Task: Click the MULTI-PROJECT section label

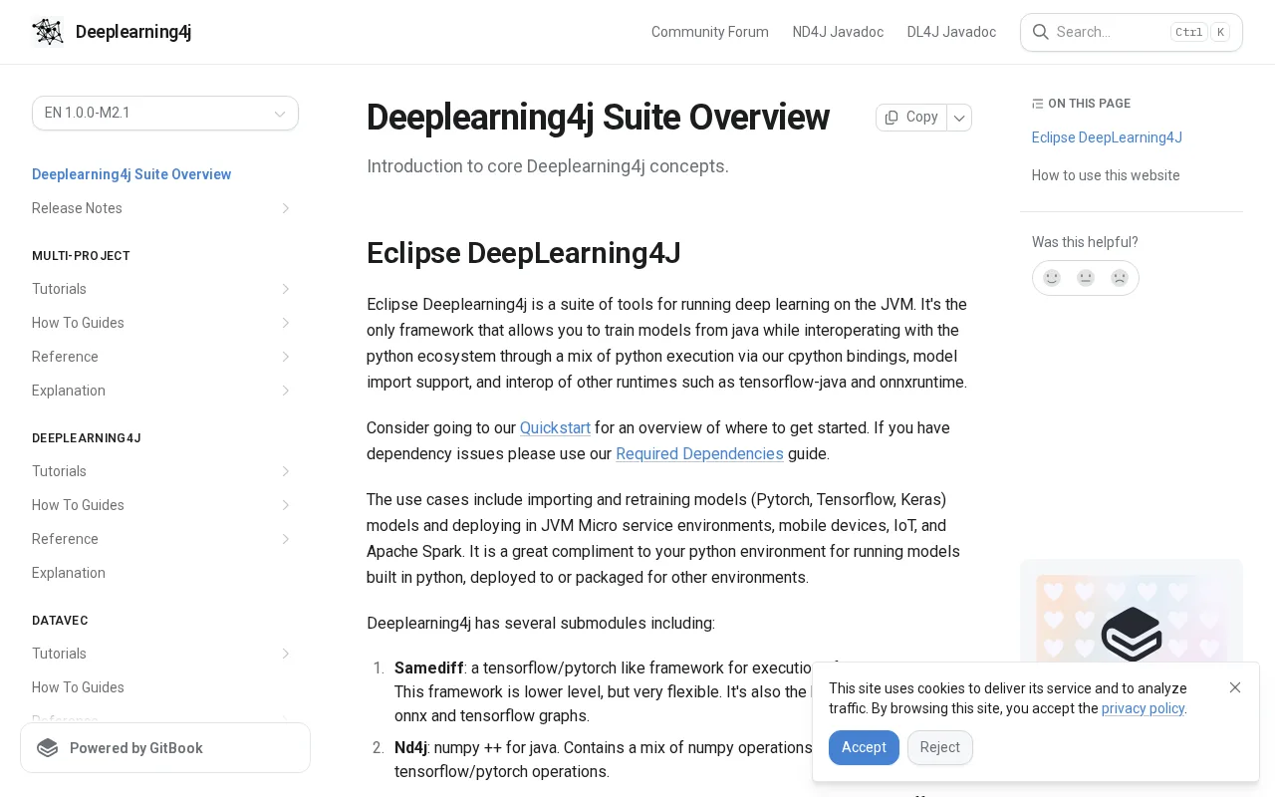Action: [81, 256]
